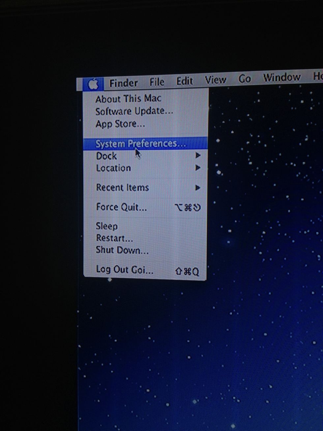Choose Force Quit from the Apple menu

click(x=120, y=207)
